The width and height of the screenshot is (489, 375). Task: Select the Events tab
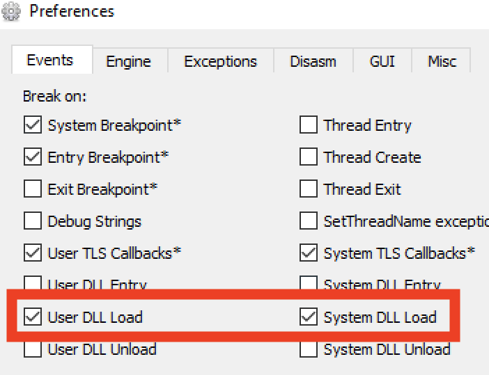click(x=50, y=61)
